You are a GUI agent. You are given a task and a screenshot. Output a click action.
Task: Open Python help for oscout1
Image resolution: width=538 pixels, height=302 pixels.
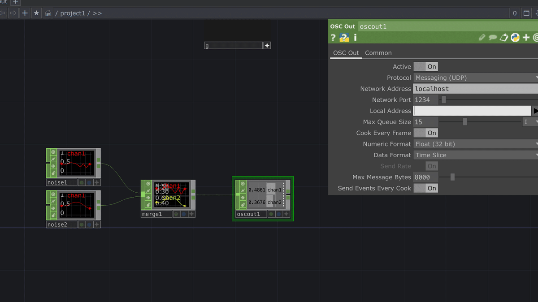(x=343, y=38)
